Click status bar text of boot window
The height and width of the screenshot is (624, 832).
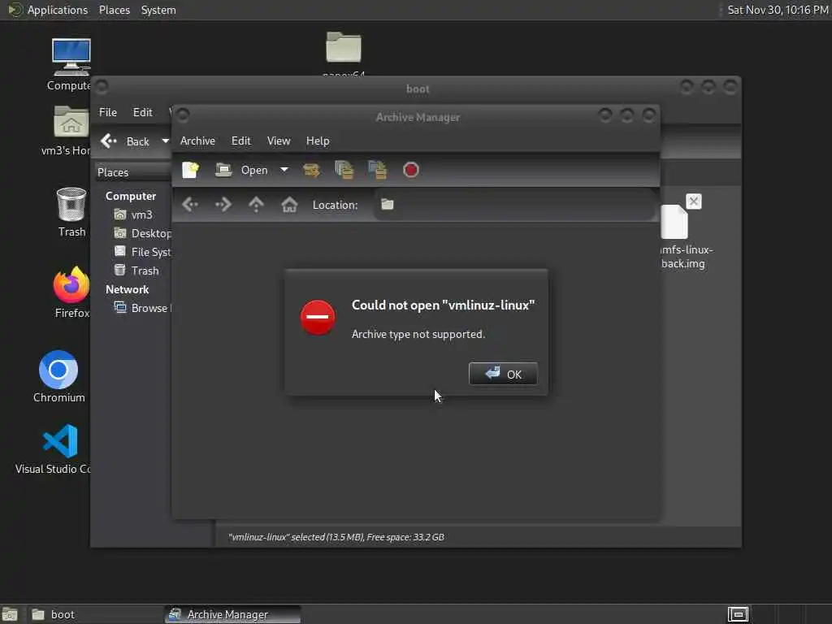336,537
